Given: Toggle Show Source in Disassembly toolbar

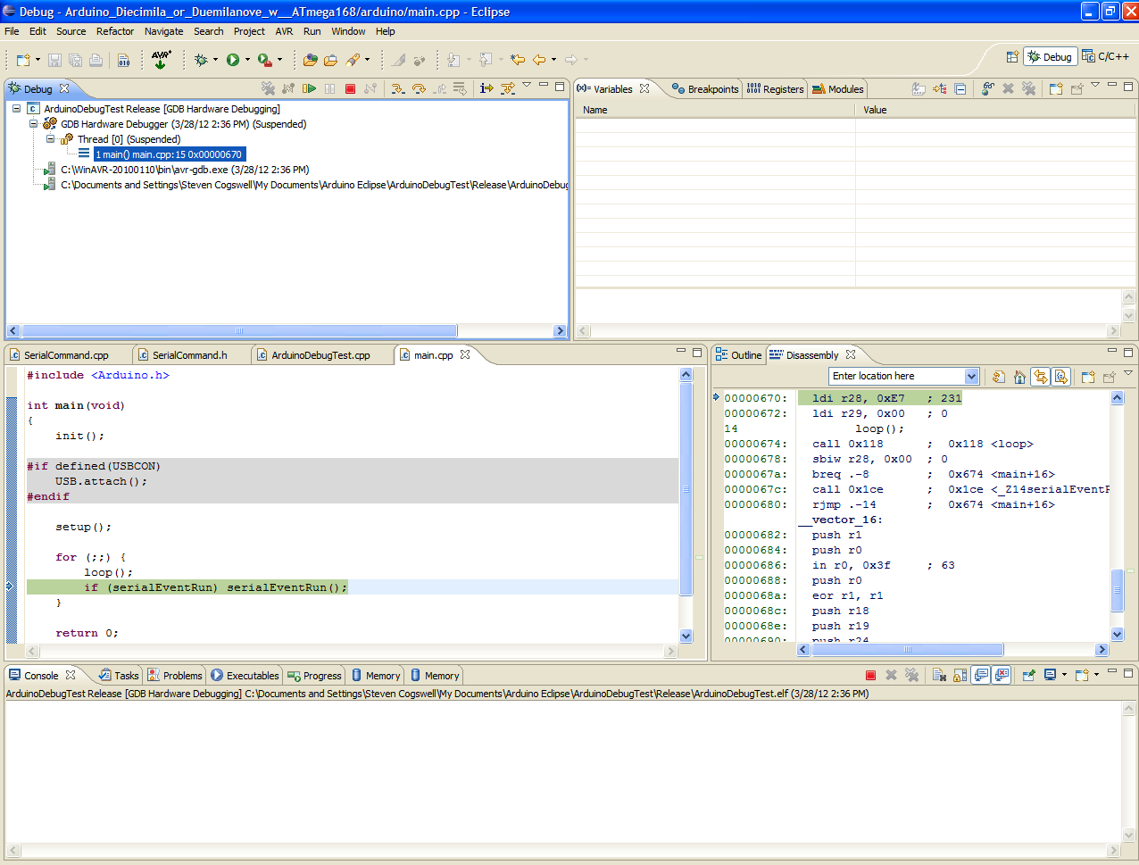Looking at the screenshot, I should (1060, 377).
